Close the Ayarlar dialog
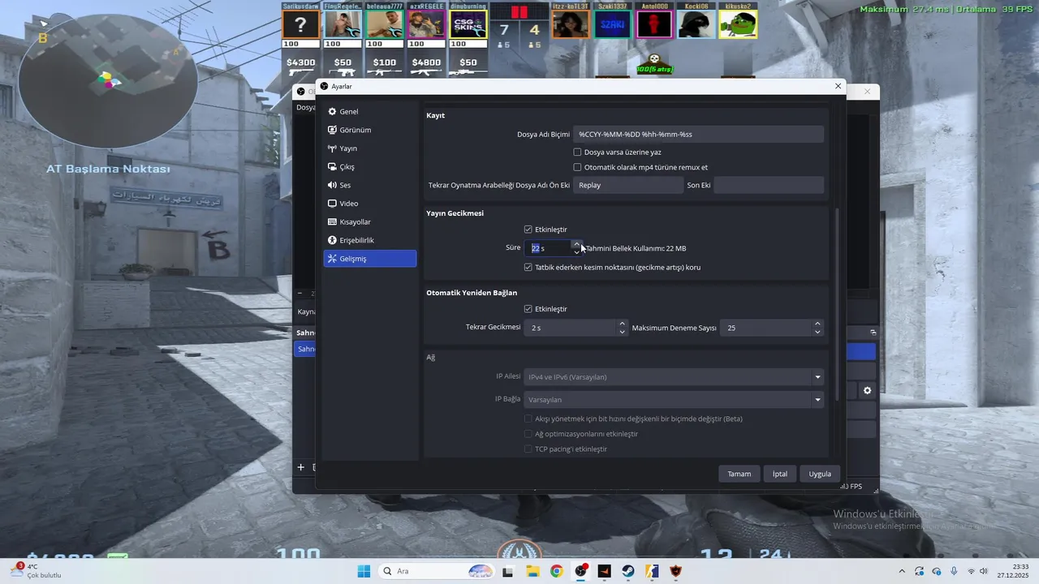 point(838,86)
